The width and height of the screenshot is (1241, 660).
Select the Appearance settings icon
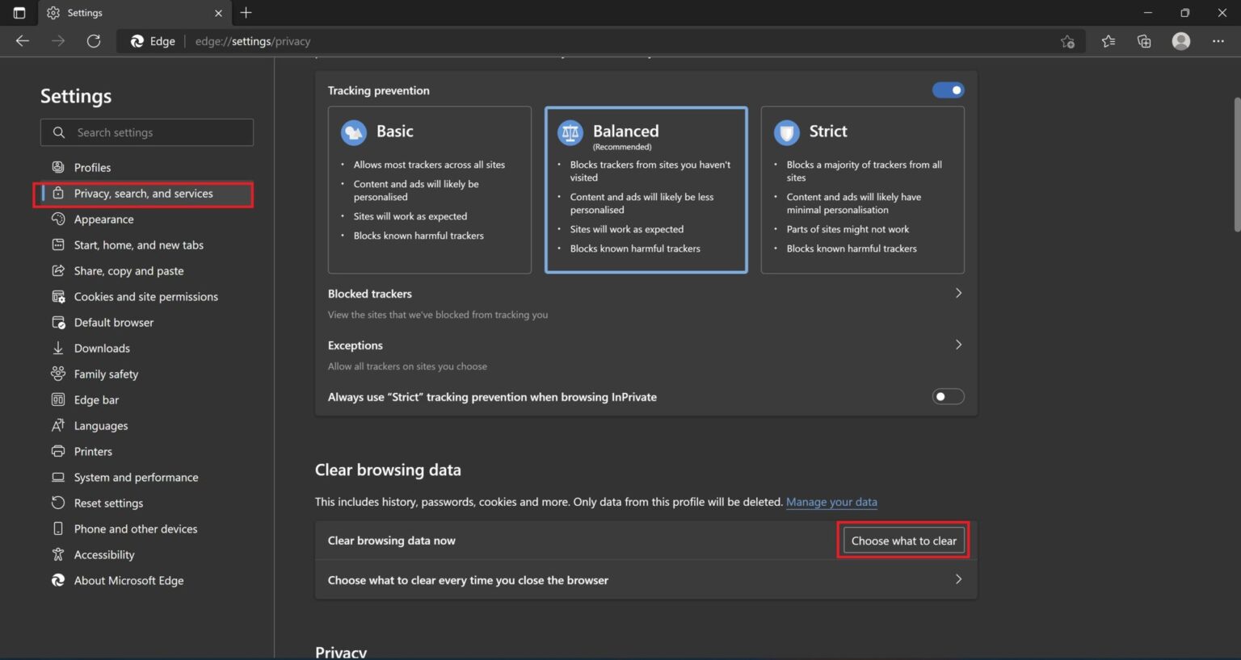(57, 219)
